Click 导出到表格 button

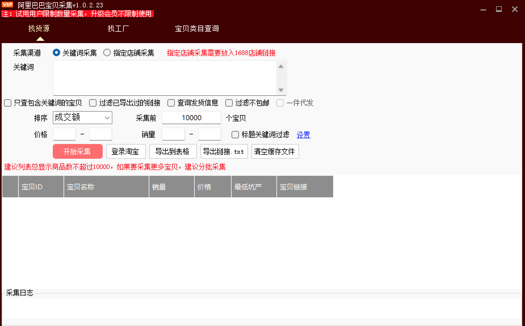pyautogui.click(x=173, y=151)
